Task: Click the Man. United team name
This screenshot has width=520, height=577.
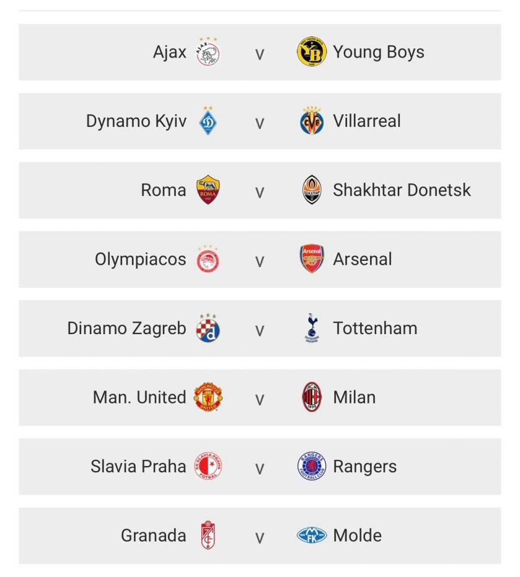Action: point(140,397)
